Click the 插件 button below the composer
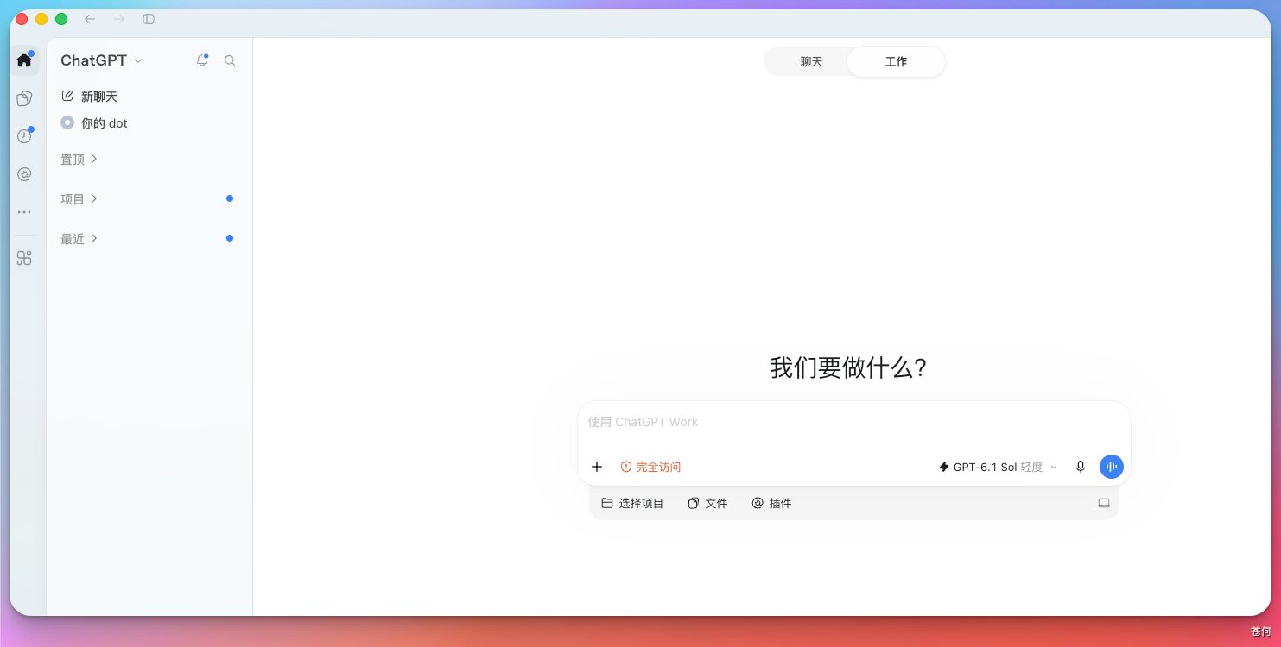This screenshot has height=647, width=1281. (x=771, y=503)
